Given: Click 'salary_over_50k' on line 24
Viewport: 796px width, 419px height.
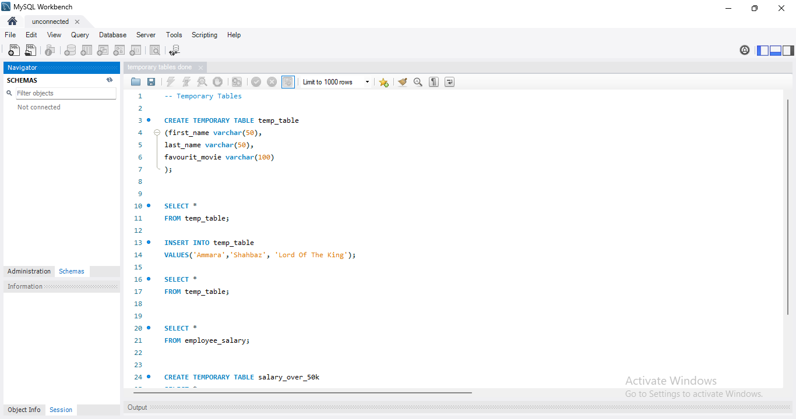Looking at the screenshot, I should tap(288, 377).
